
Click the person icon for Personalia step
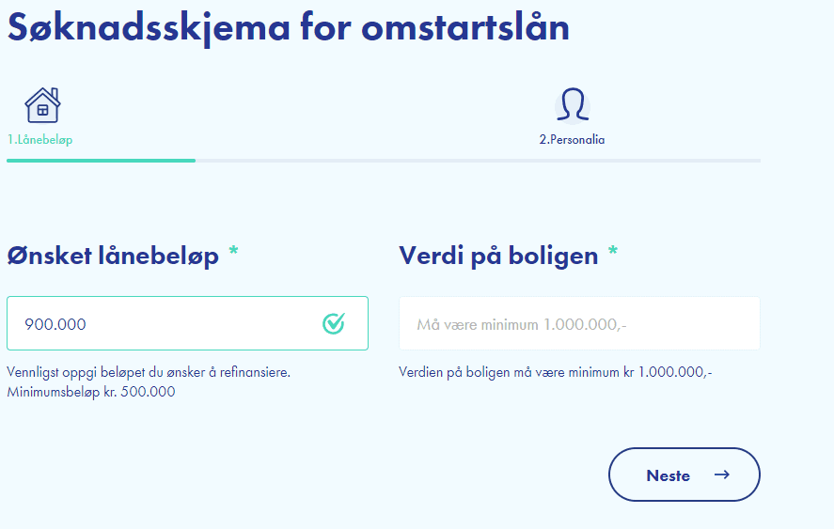click(x=572, y=105)
